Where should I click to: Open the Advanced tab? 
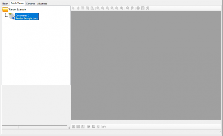42,4
